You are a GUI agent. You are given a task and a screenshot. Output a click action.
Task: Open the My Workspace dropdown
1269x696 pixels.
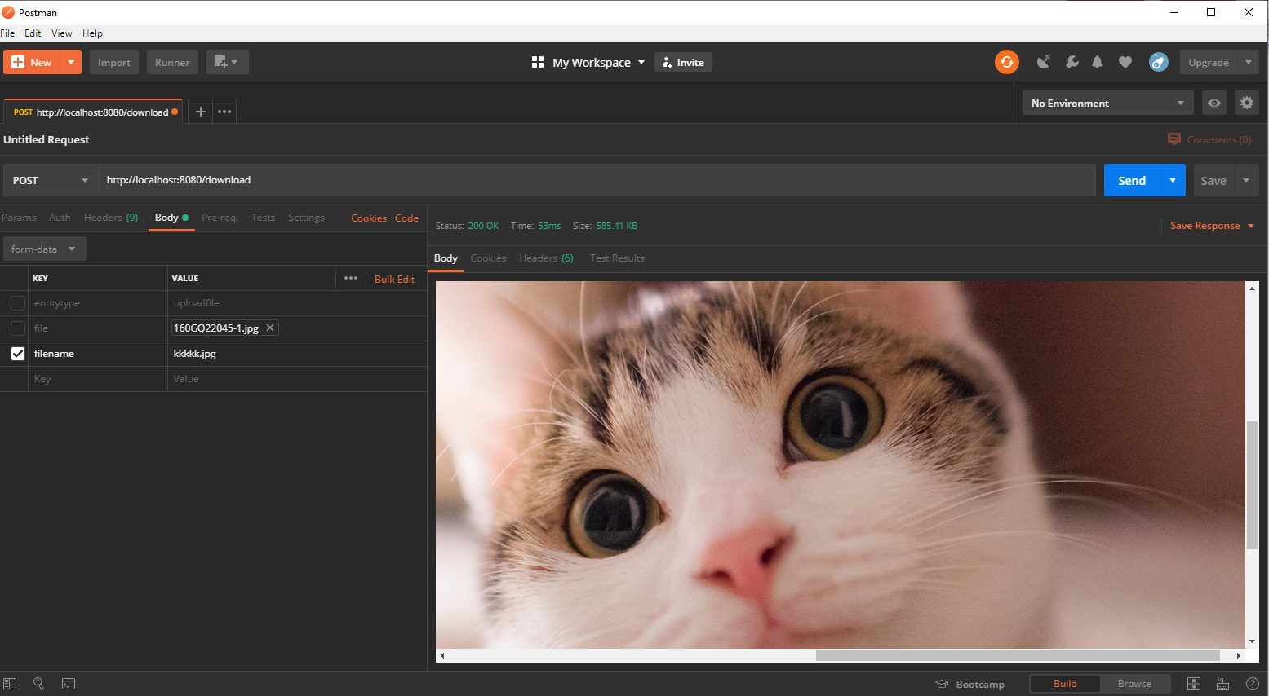point(598,62)
